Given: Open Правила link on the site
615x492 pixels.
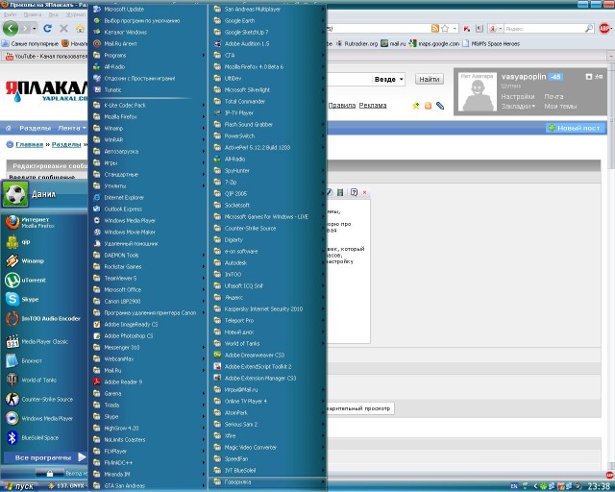Looking at the screenshot, I should (342, 106).
